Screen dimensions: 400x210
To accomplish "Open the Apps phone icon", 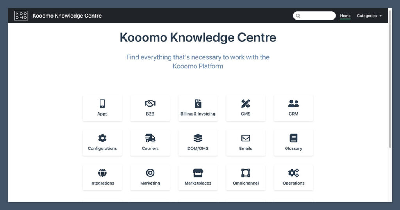I will click(102, 103).
